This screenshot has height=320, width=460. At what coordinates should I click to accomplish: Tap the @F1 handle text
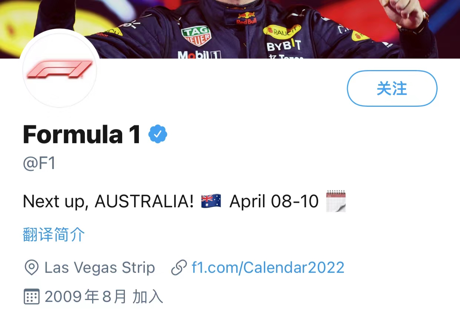tap(39, 163)
